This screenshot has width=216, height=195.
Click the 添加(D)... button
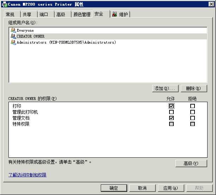pyautogui.click(x=165, y=88)
